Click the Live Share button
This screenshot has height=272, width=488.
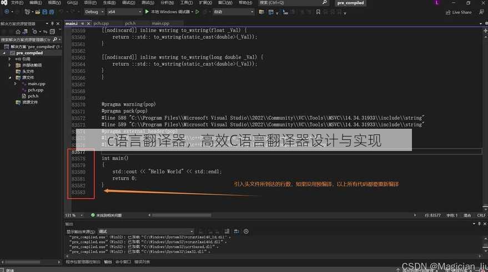click(x=459, y=12)
